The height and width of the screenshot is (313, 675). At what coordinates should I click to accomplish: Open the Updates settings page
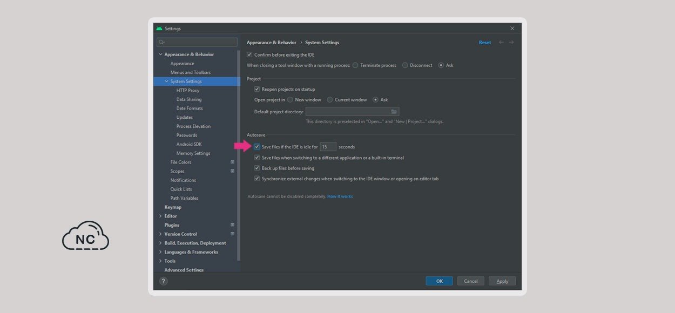[x=184, y=117]
